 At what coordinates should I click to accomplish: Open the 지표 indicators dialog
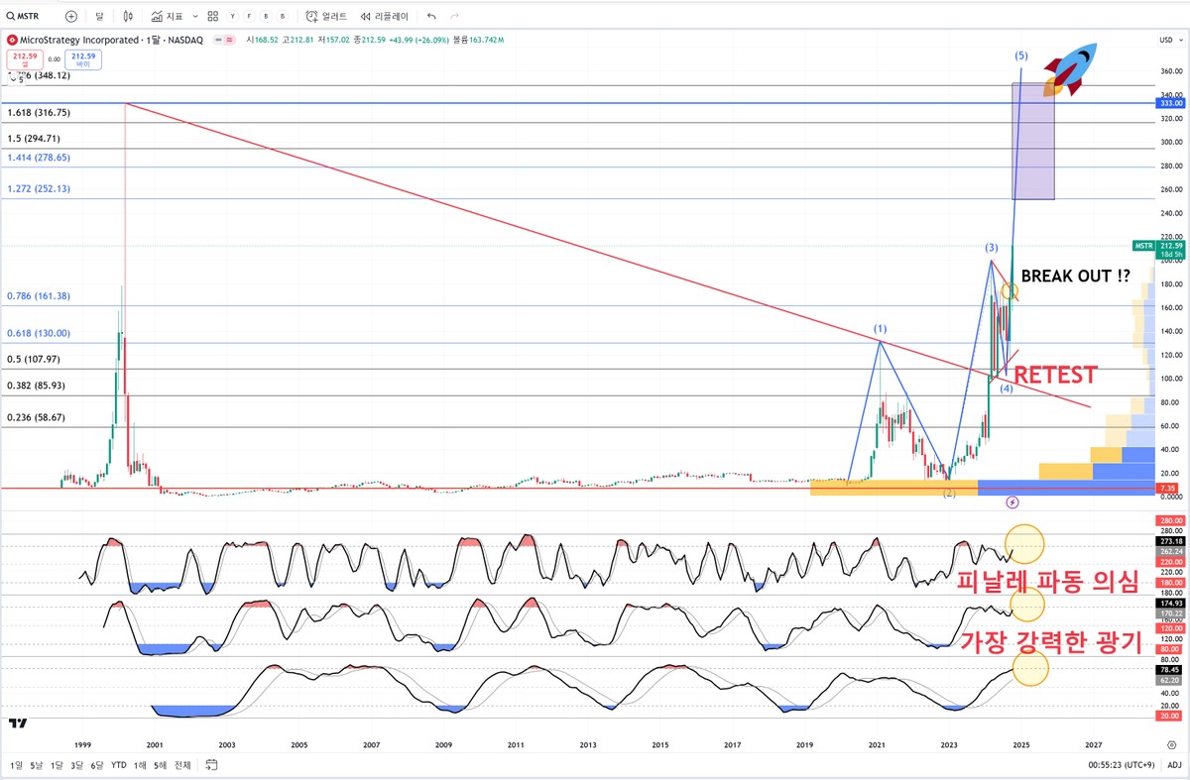pos(168,16)
